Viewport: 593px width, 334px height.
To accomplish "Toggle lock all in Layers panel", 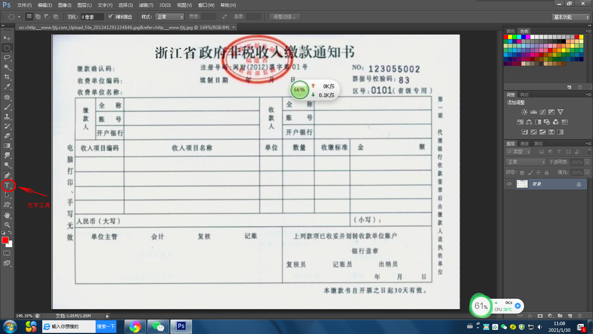I will [547, 173].
